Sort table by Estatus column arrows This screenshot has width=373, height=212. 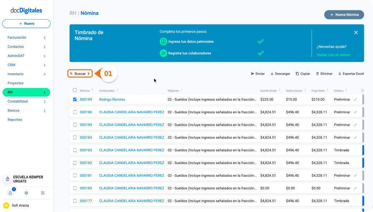[x=346, y=91]
